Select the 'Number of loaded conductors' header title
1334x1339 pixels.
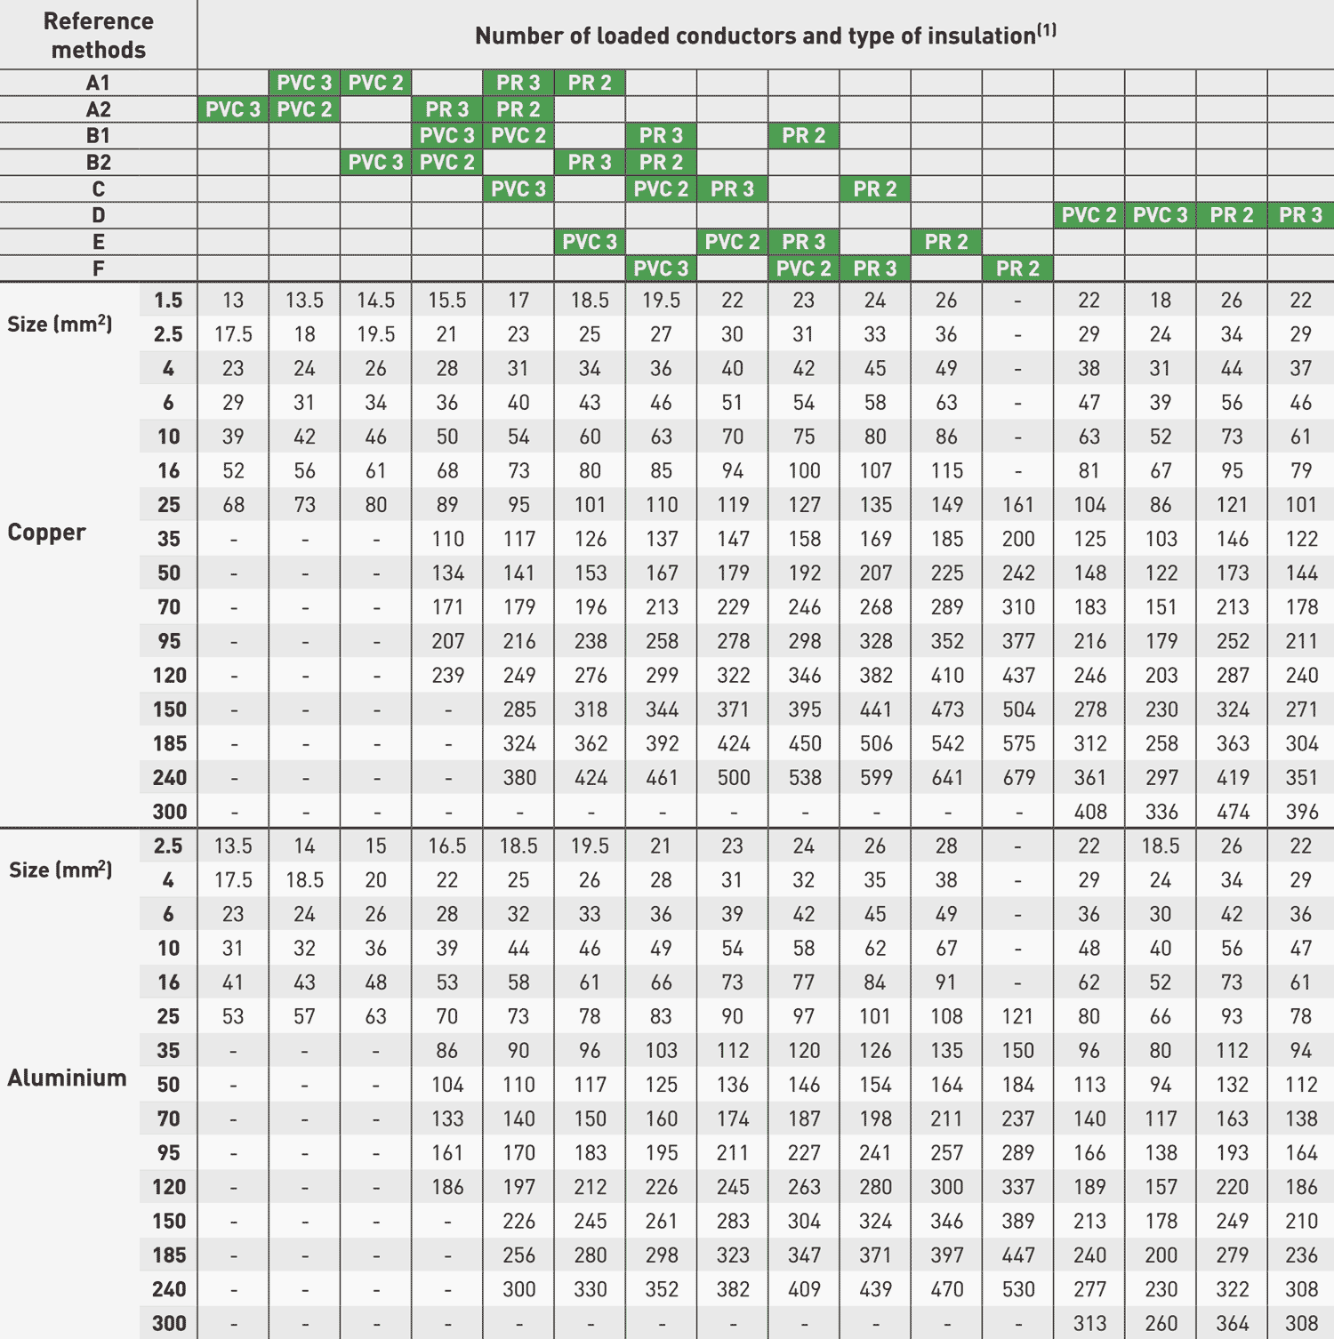tap(766, 35)
